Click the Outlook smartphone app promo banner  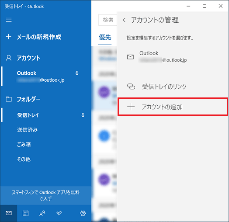tap(46, 195)
